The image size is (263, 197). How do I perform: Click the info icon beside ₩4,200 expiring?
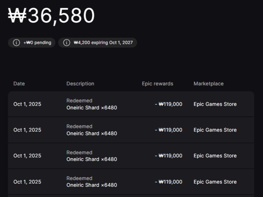pos(66,43)
